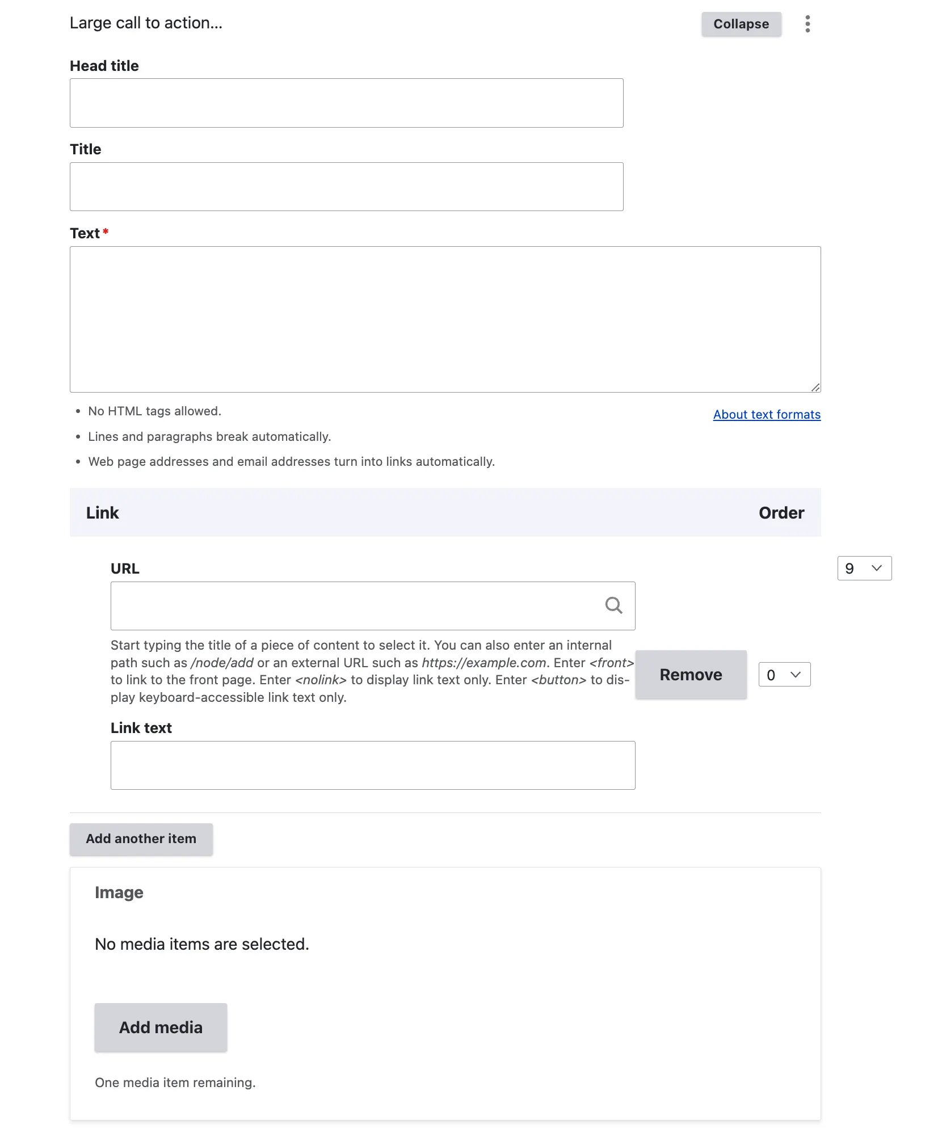This screenshot has width=942, height=1137.
Task: Open the order dropdown showing 9
Action: point(864,568)
